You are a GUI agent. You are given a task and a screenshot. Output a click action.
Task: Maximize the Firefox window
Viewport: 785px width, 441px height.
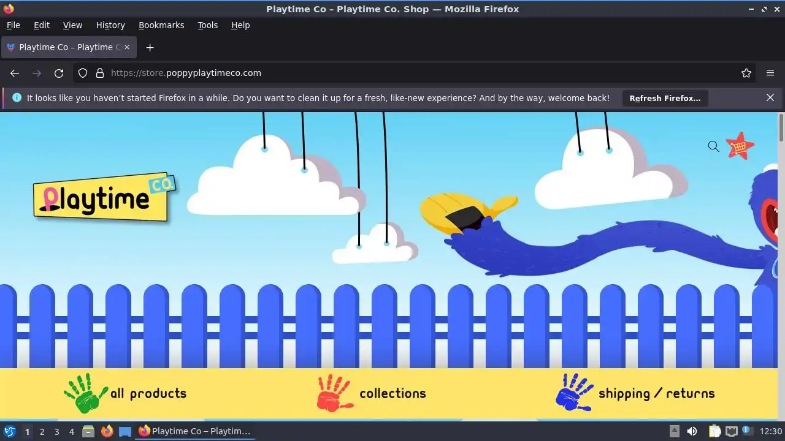point(764,9)
